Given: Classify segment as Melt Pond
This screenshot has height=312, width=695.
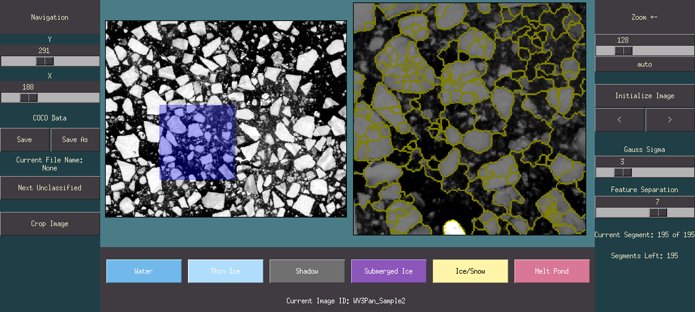Looking at the screenshot, I should point(552,271).
